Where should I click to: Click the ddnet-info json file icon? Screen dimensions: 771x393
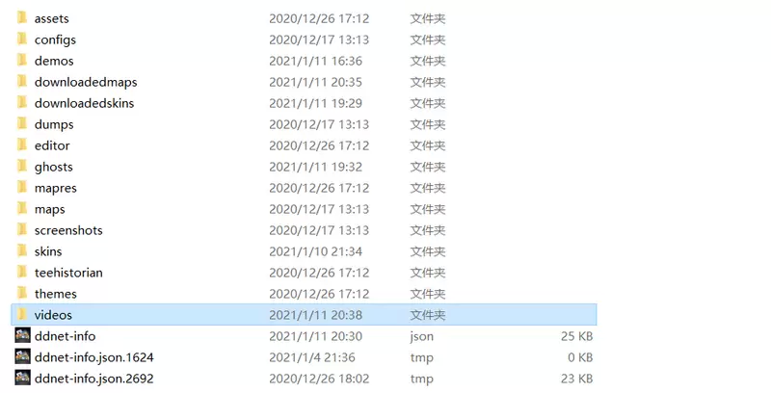(22, 335)
